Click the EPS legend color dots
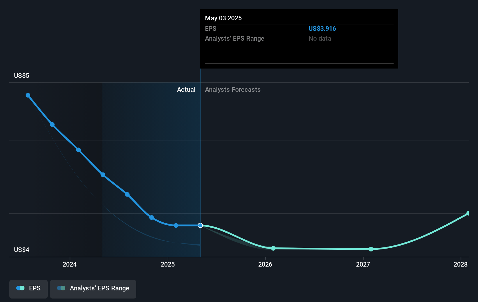The width and height of the screenshot is (478, 302). pyautogui.click(x=20, y=288)
